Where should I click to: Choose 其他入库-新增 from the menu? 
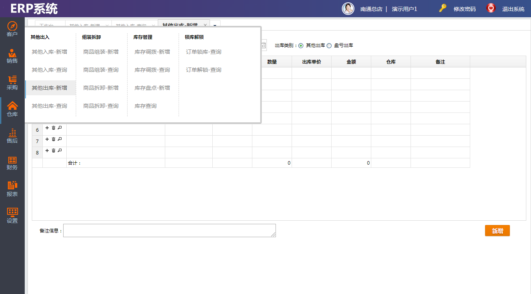(x=49, y=52)
